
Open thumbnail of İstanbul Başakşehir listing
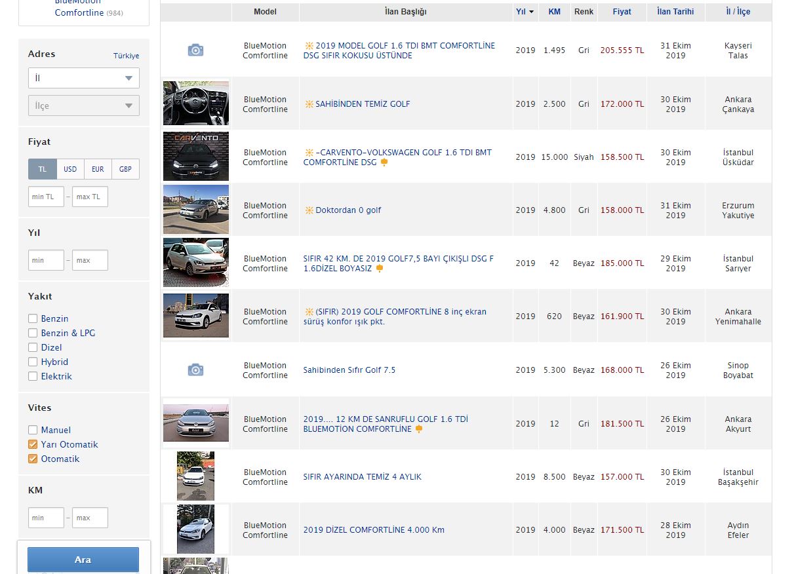coord(195,476)
